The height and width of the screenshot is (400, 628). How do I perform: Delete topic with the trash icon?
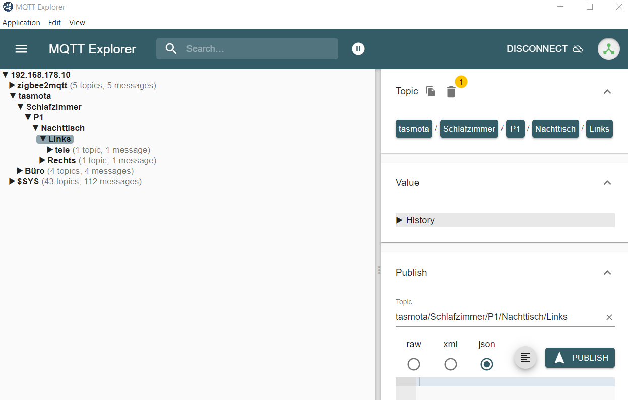(451, 92)
